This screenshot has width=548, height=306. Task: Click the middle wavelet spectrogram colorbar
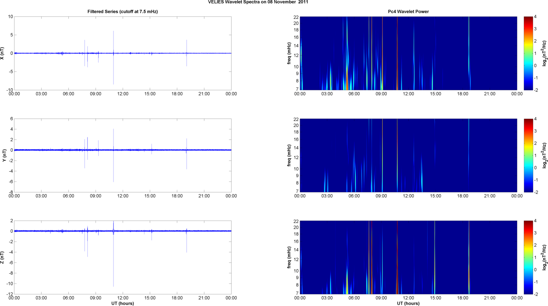click(x=528, y=155)
